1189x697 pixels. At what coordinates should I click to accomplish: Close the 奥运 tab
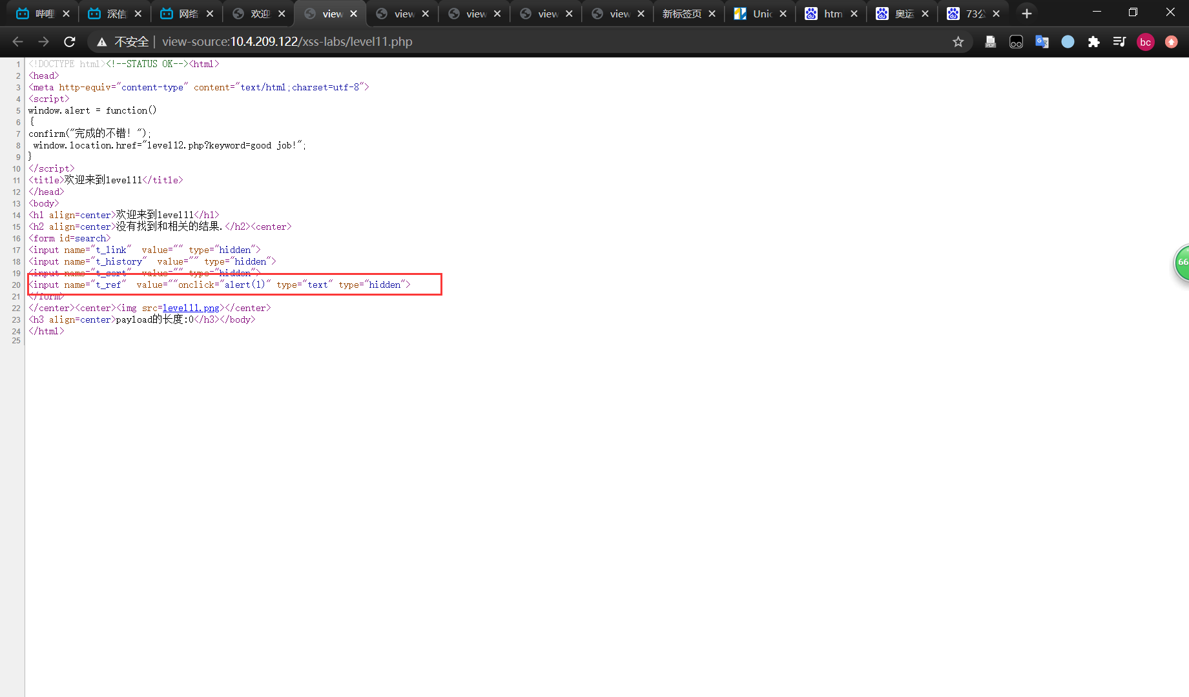[x=925, y=14]
